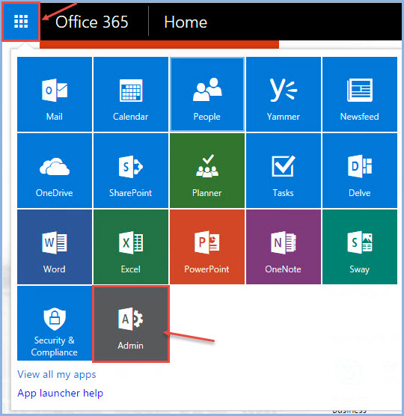Open the Mail app tile
404x416 pixels.
55,94
